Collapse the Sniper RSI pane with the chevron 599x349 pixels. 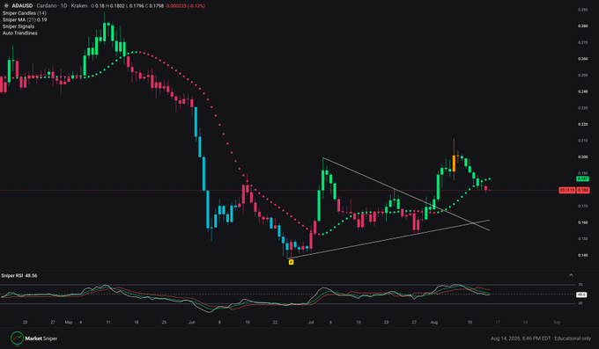[571, 275]
